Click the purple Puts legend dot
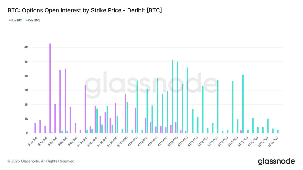Image resolution: width=303 pixels, height=170 pixels. tap(10, 20)
